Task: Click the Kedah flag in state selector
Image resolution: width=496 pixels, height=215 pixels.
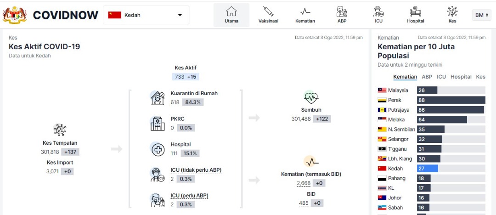Action: point(114,15)
